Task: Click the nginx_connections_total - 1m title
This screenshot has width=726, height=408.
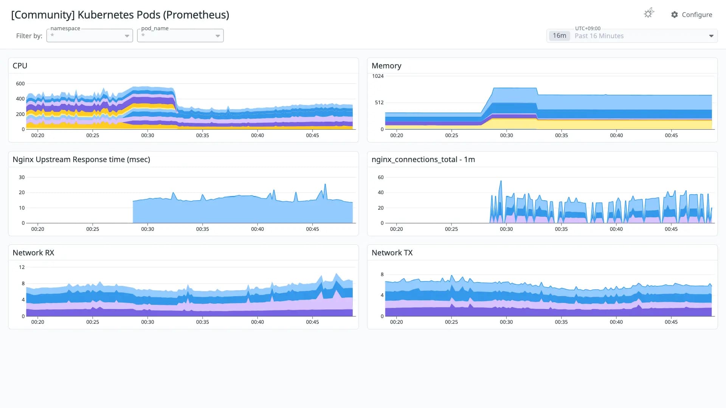Action: pyautogui.click(x=423, y=159)
